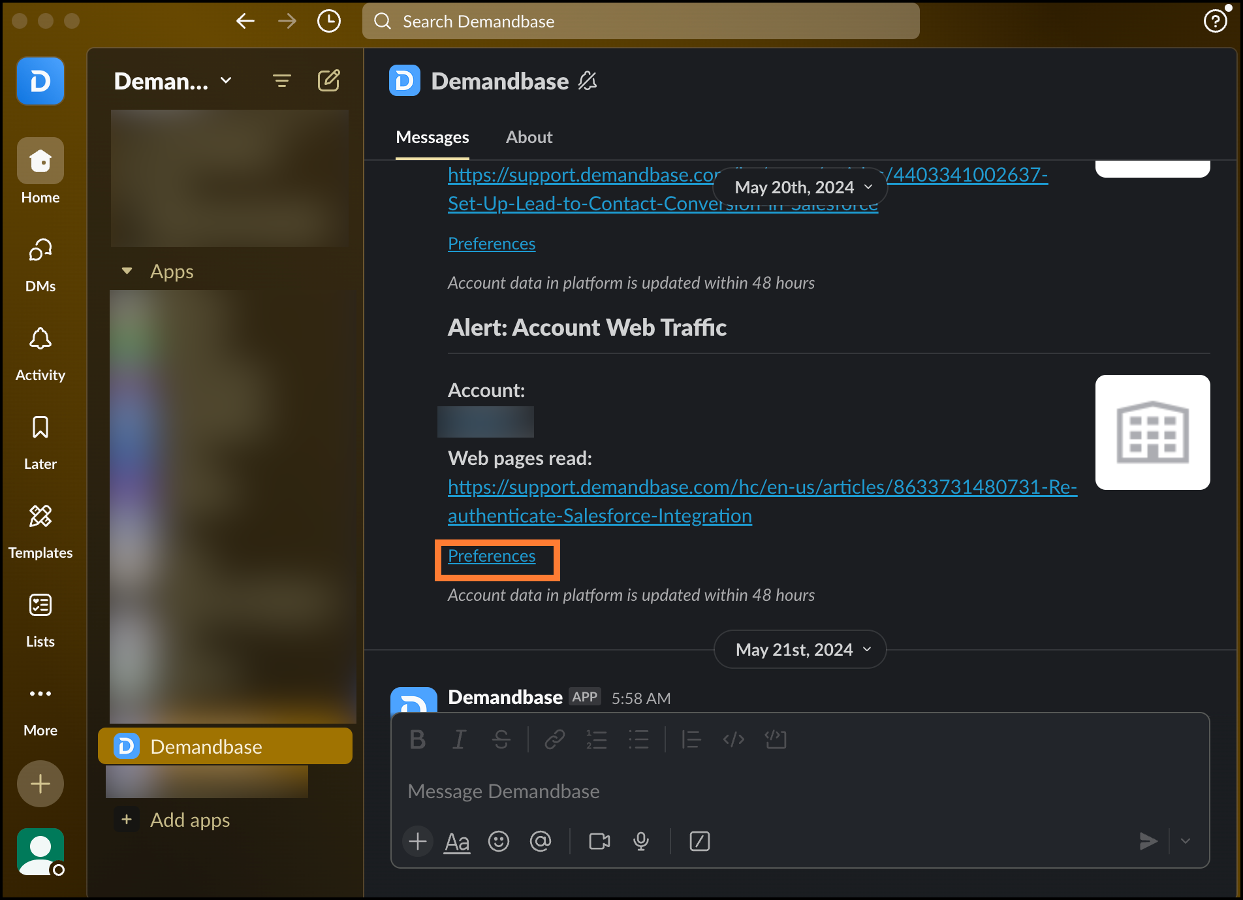The width and height of the screenshot is (1243, 900).
Task: Click the Message Demandbase input
Action: [x=800, y=792]
